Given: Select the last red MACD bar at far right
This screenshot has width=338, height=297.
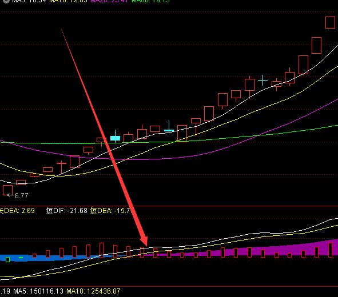Looking at the screenshot, I should (330, 250).
